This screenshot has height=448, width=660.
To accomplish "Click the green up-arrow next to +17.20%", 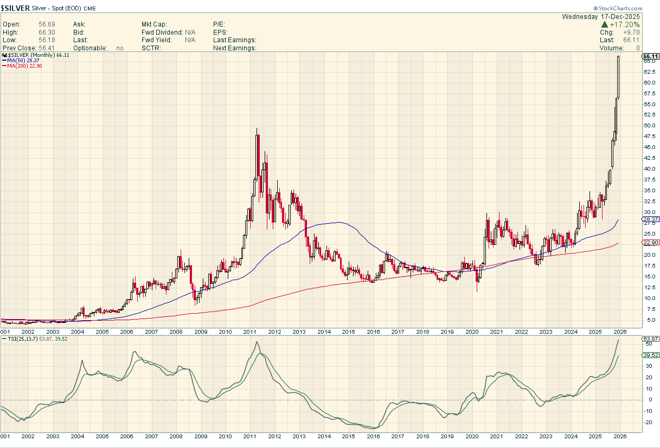I will 604,25.
